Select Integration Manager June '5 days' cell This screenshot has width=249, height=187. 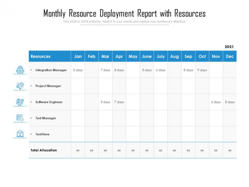[147, 70]
